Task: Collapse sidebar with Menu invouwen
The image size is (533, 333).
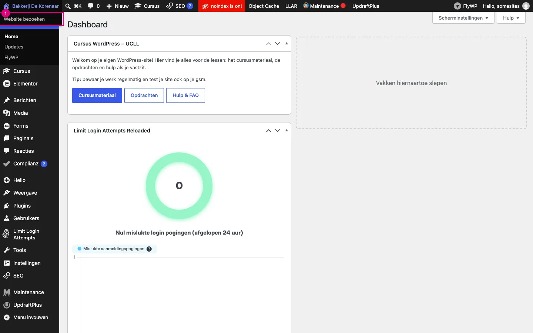Action: 30,317
